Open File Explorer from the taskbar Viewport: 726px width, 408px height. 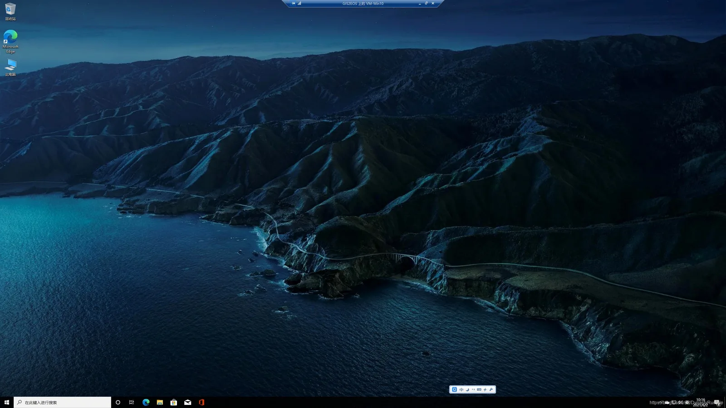tap(160, 403)
